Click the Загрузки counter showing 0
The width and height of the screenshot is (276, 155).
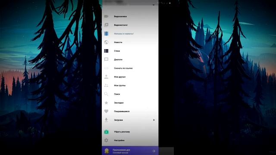(154, 120)
